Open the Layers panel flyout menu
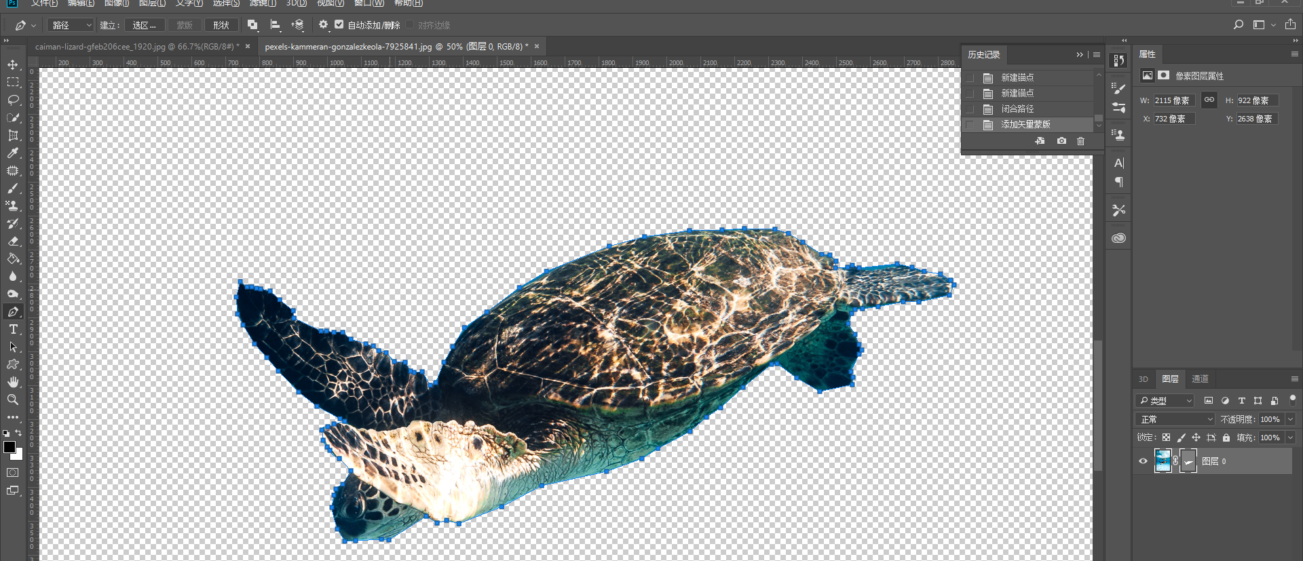Viewport: 1303px width, 561px height. pos(1294,379)
